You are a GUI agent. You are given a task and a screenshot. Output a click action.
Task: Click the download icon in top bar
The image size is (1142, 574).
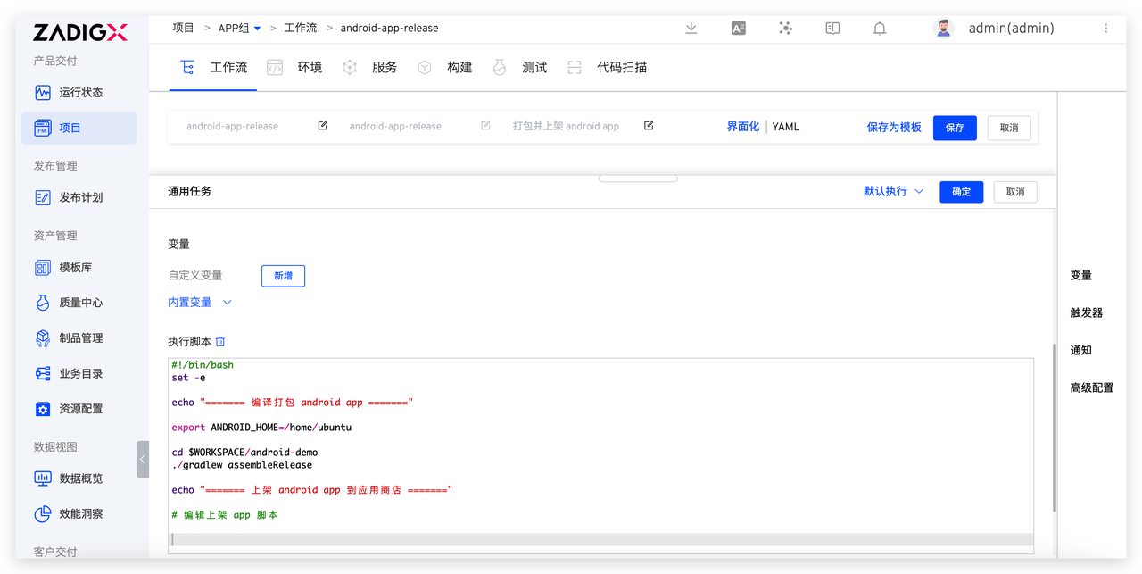coord(691,29)
